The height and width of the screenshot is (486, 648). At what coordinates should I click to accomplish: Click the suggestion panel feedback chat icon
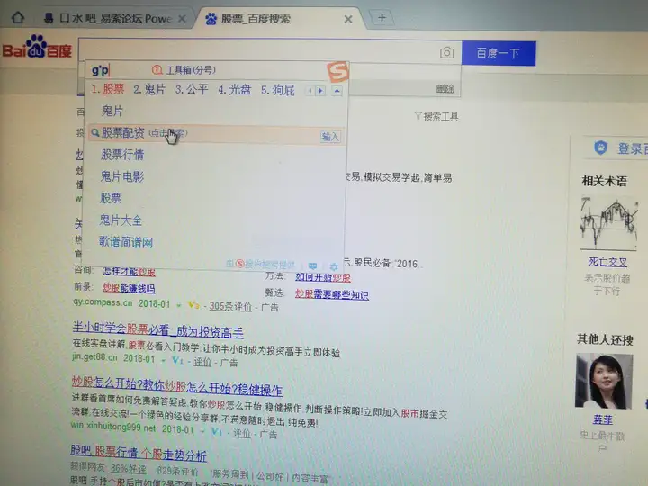point(313,265)
